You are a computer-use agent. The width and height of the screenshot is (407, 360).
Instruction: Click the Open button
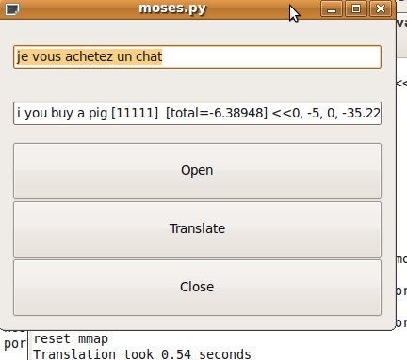tap(197, 171)
